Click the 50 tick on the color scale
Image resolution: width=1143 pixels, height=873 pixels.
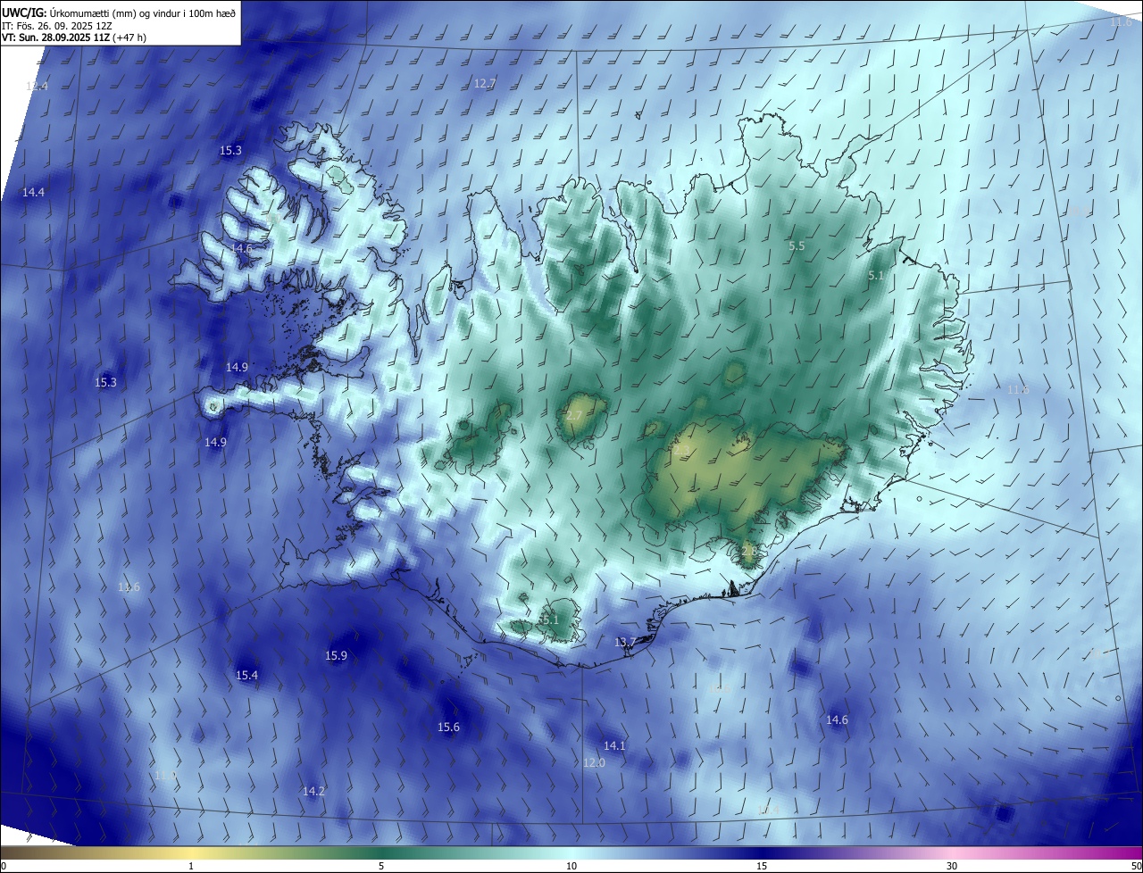coord(1136,866)
